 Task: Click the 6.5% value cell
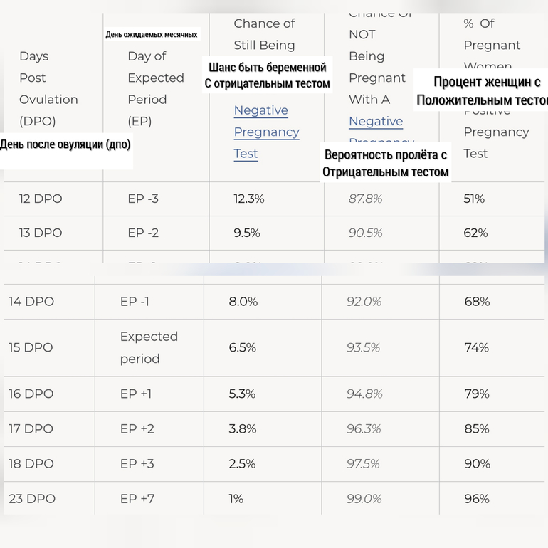coord(243,347)
